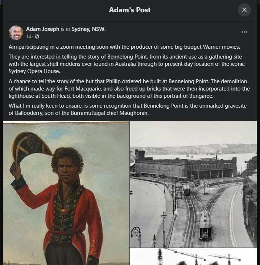260x265 pixels.
Task: Open the construction cranes photo at bottom
Action: pyautogui.click(x=193, y=257)
